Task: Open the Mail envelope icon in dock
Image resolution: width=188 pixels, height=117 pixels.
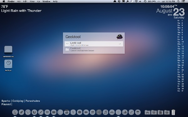Action: [x=54, y=112]
